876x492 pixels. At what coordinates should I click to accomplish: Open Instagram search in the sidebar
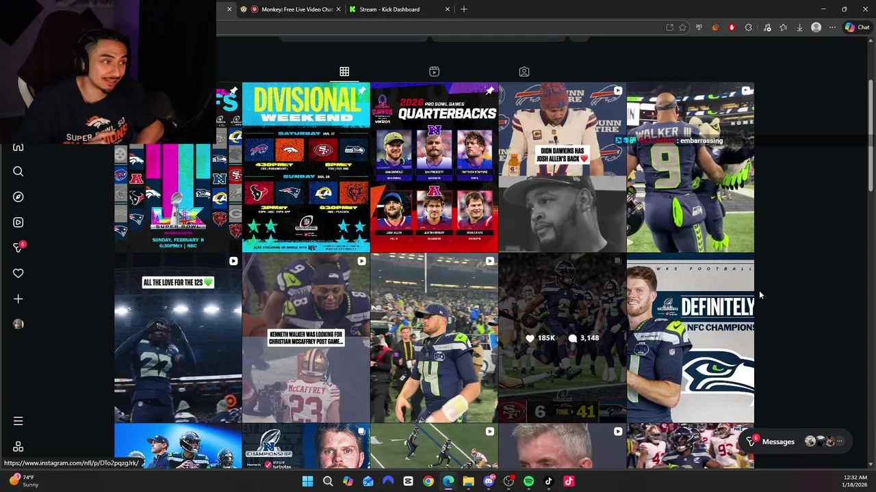coord(18,172)
